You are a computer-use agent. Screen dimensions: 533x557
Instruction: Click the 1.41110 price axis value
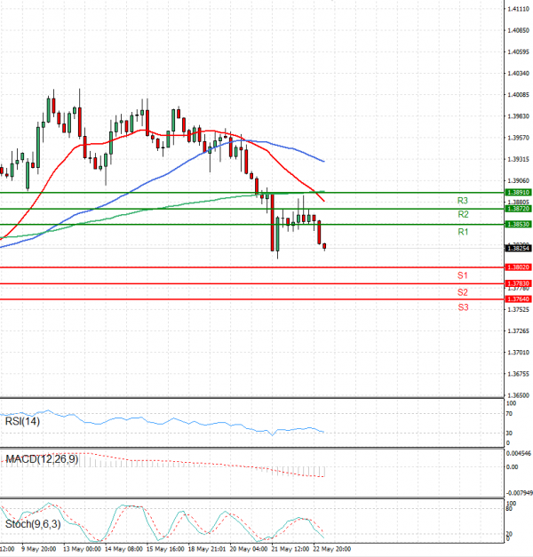click(x=519, y=9)
